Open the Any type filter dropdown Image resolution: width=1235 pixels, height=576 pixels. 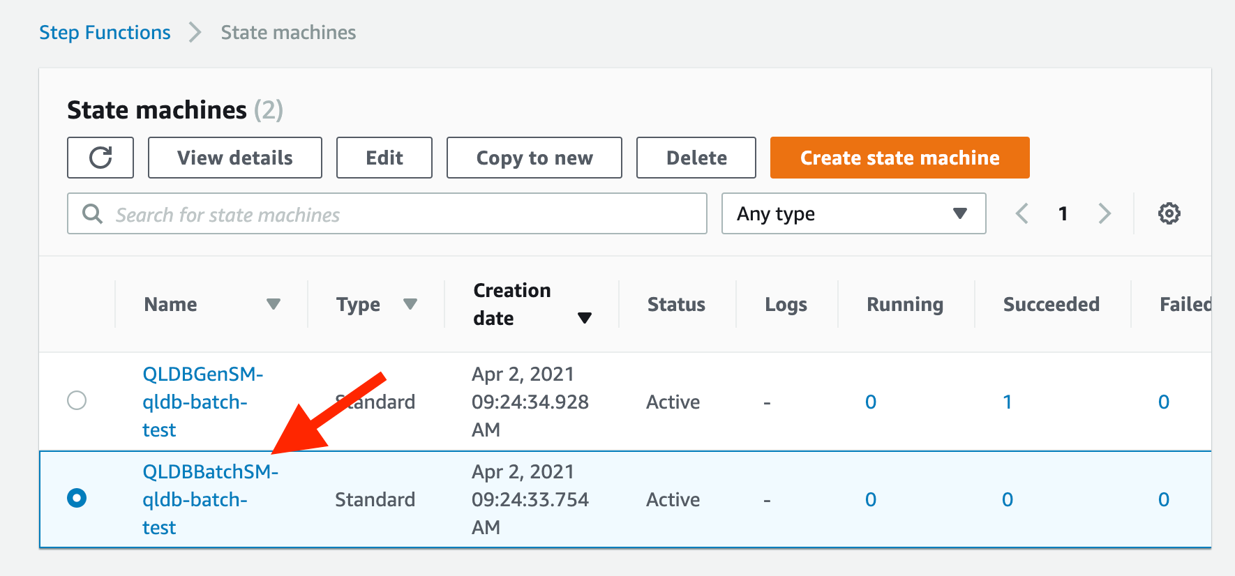click(853, 213)
